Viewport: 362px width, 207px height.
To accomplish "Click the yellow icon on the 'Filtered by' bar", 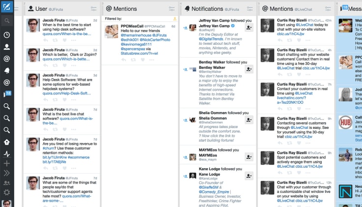I will point(175,19).
